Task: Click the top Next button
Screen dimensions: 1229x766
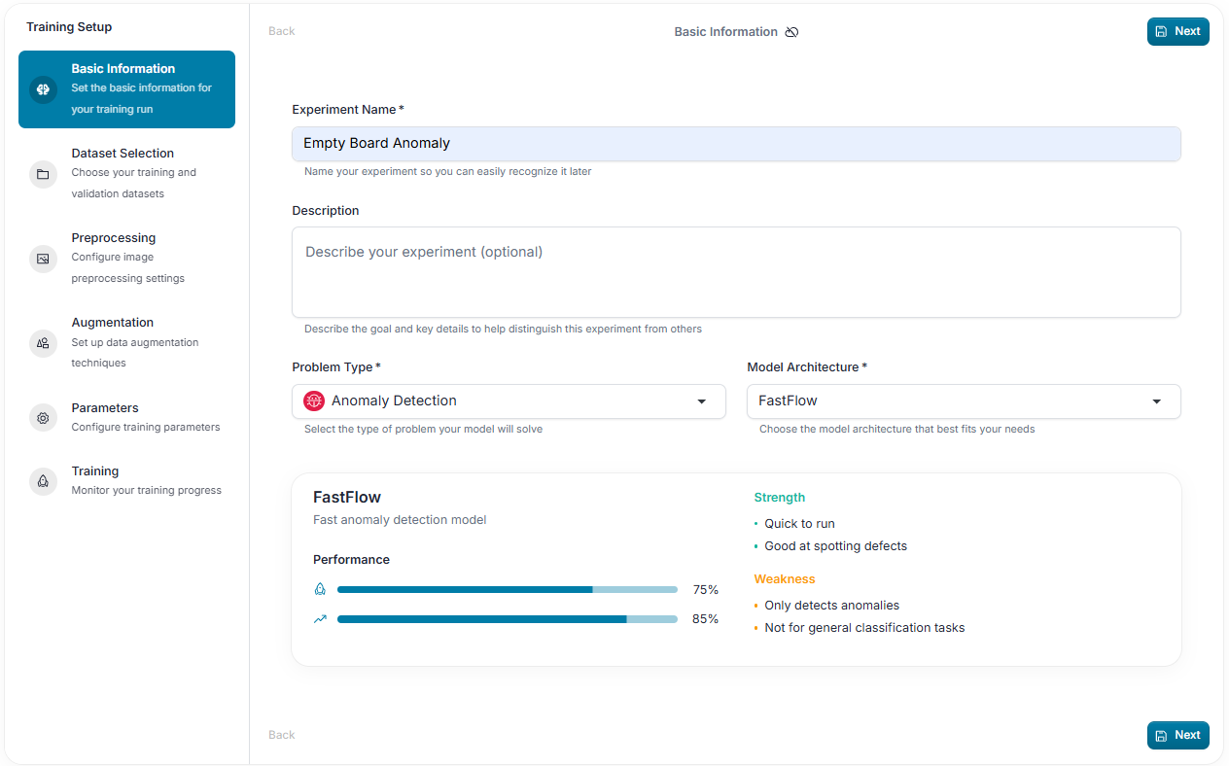Action: 1177,31
